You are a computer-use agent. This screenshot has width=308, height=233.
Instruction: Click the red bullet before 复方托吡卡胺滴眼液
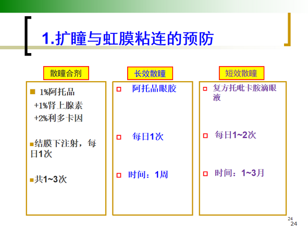[205, 89]
